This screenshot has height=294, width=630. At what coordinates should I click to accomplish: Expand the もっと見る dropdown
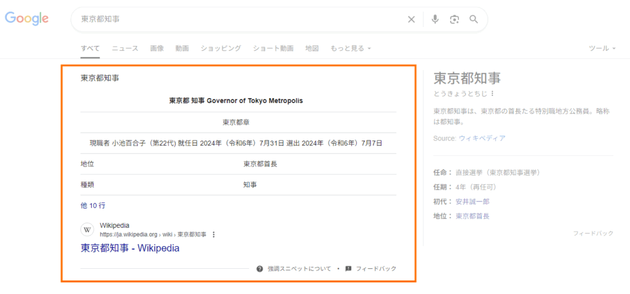tap(350, 48)
